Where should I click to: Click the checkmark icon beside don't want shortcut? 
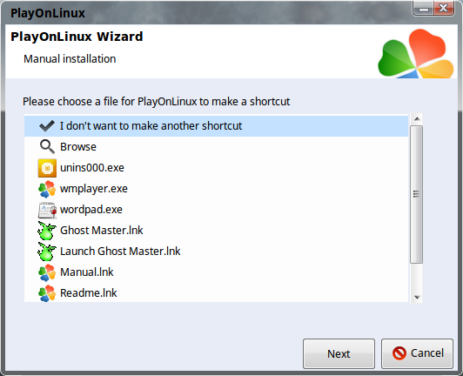(47, 126)
